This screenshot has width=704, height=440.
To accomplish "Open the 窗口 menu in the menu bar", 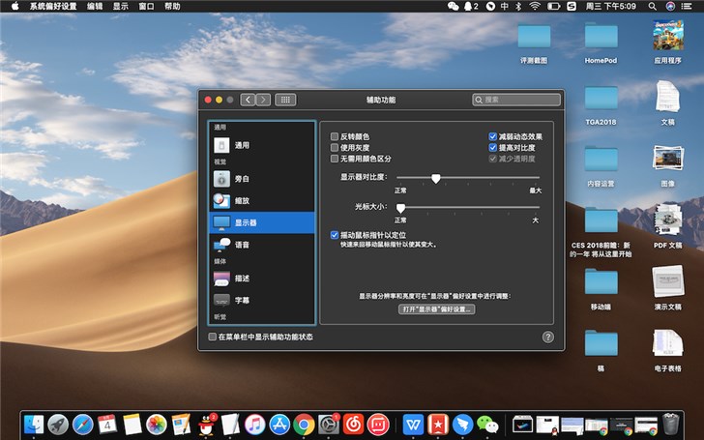I will click(x=146, y=6).
